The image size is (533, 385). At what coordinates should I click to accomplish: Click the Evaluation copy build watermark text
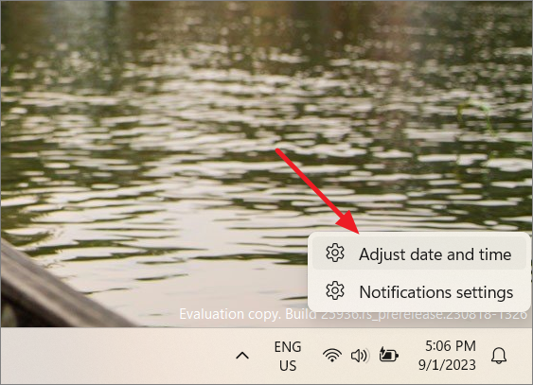click(353, 314)
